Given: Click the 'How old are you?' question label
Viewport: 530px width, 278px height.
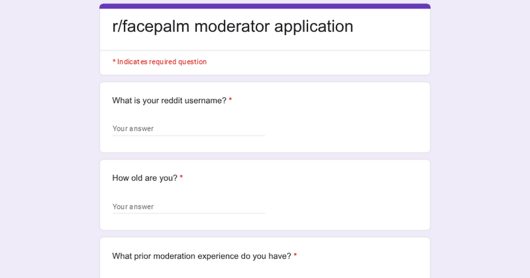Looking at the screenshot, I should click(145, 178).
